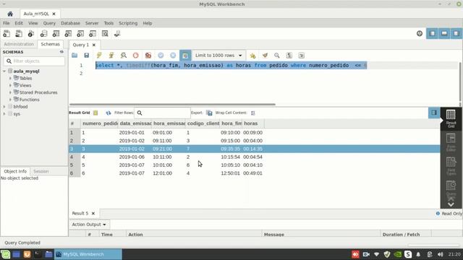
Task: Open the Action Output dropdown
Action: (x=89, y=225)
